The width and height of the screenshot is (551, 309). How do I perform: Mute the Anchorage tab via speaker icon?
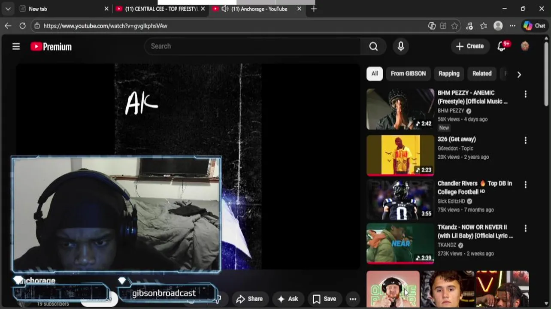[x=225, y=9]
